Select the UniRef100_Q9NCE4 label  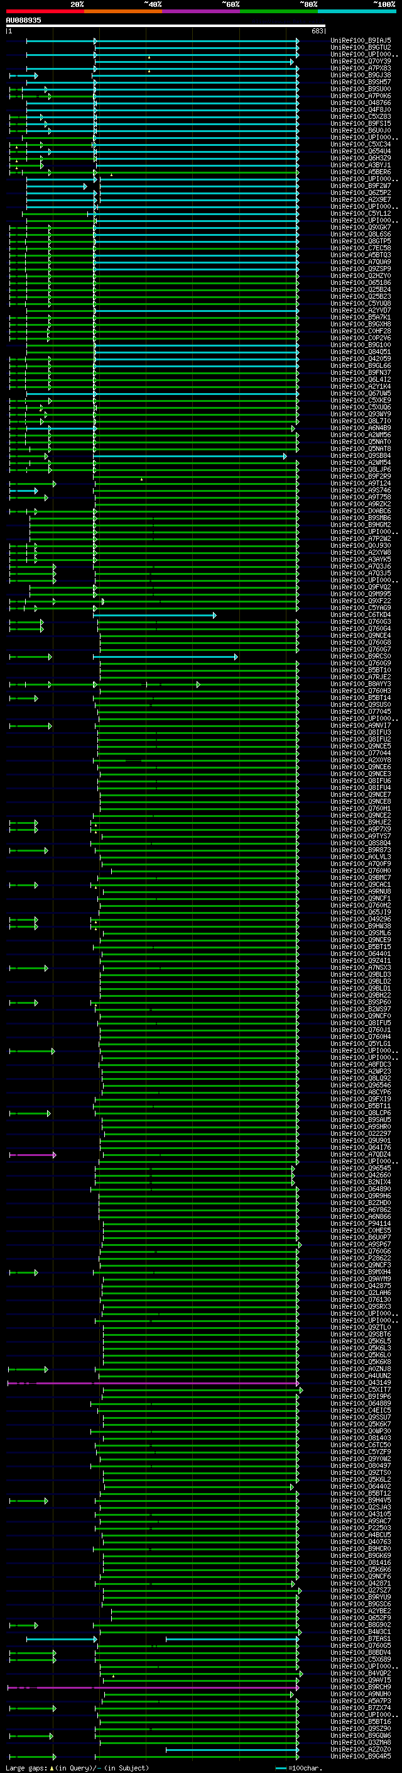361,635
